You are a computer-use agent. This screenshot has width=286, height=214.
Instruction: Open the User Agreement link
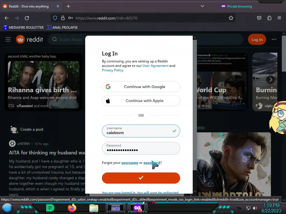click(x=155, y=66)
